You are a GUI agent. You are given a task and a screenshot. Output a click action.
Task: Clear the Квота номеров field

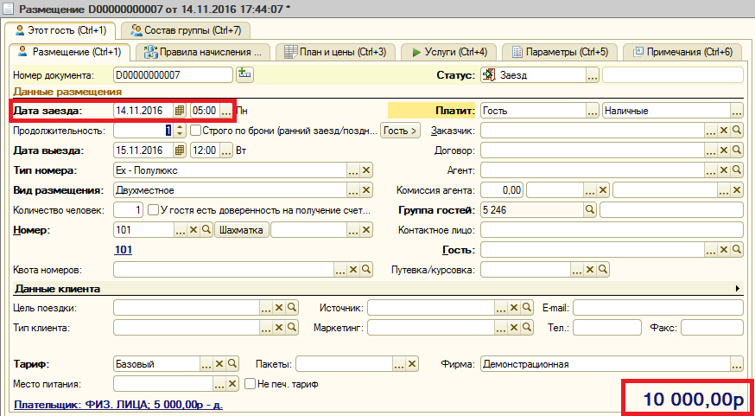[353, 270]
